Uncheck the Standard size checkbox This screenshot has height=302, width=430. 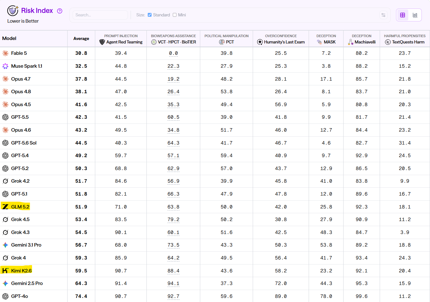coord(150,15)
